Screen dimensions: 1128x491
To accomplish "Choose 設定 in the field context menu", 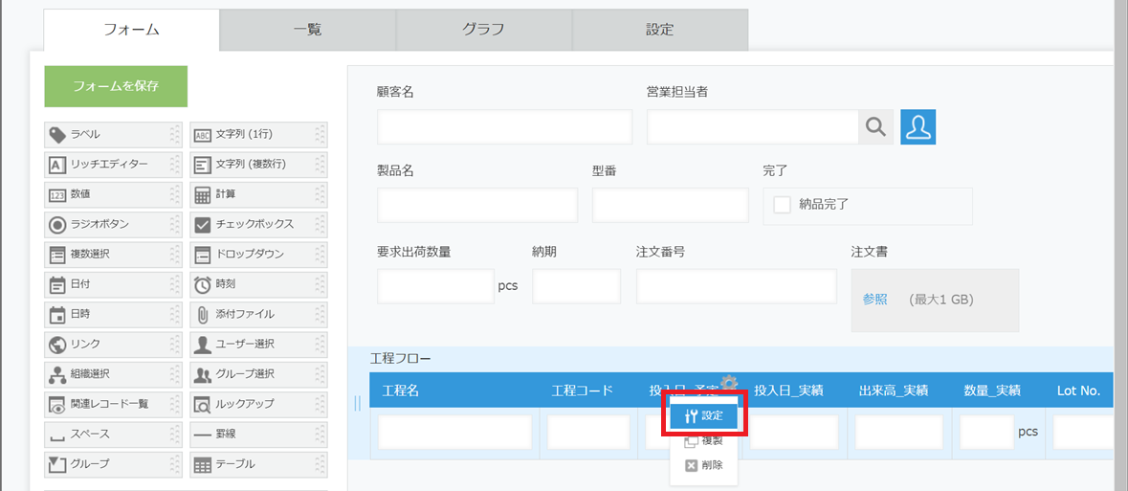I will point(703,415).
